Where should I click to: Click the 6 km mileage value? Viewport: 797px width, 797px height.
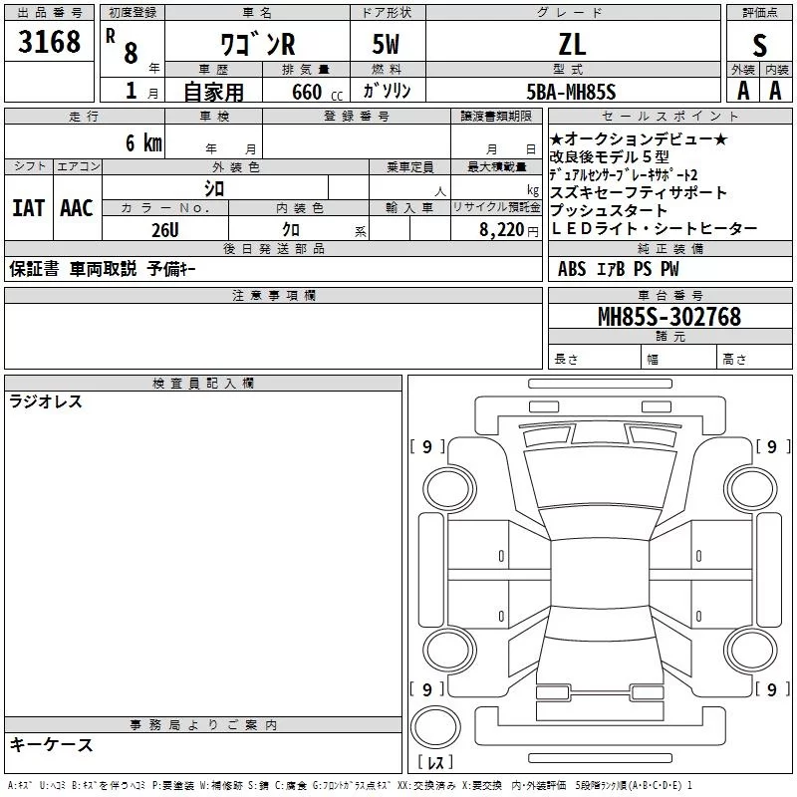point(142,142)
